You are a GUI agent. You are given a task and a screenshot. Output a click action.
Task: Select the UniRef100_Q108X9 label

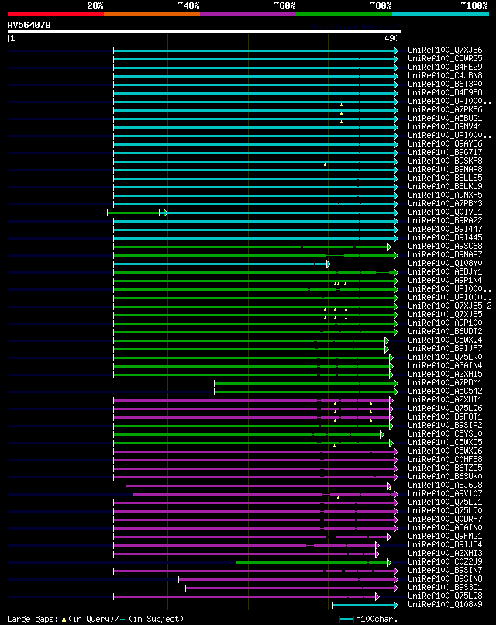coord(445,604)
